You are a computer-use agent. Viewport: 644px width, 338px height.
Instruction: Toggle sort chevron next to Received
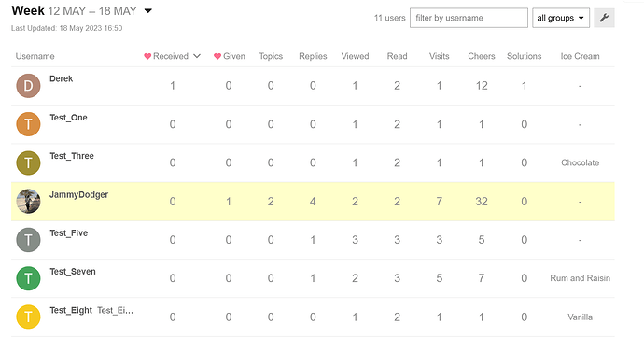pyautogui.click(x=197, y=56)
